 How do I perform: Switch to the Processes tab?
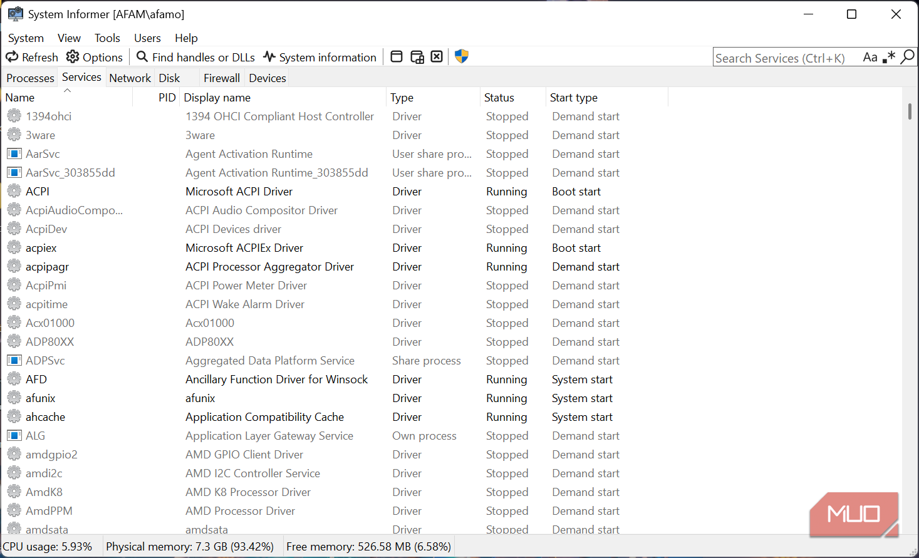click(30, 78)
